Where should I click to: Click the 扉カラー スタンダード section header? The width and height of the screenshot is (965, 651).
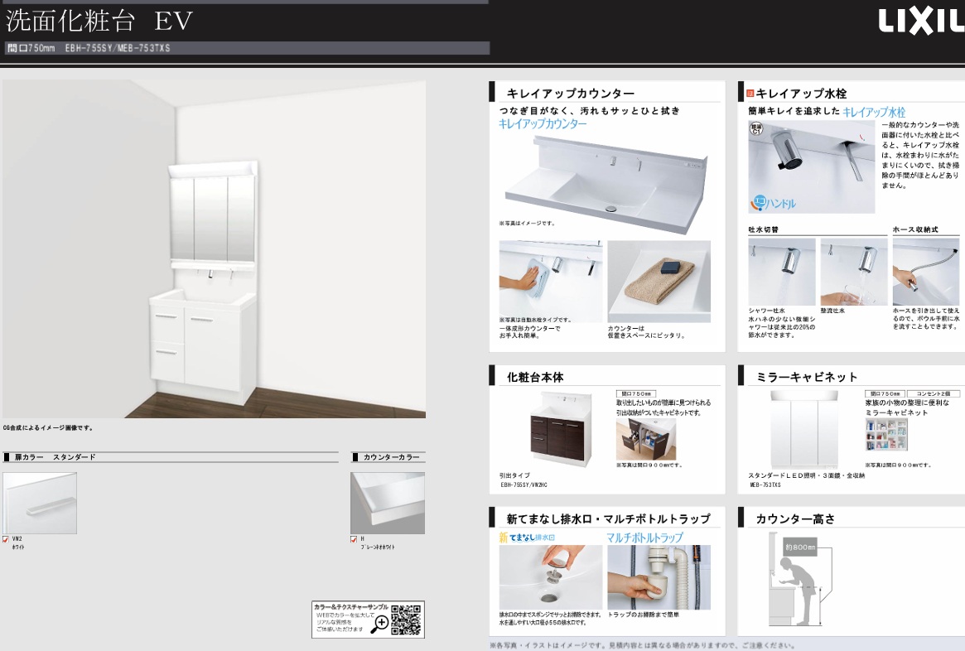click(171, 457)
